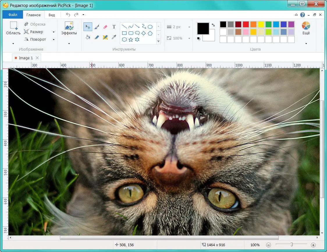The height and width of the screenshot is (252, 327).
Task: Click the 1464 x 916 image size readout
Action: point(214,245)
